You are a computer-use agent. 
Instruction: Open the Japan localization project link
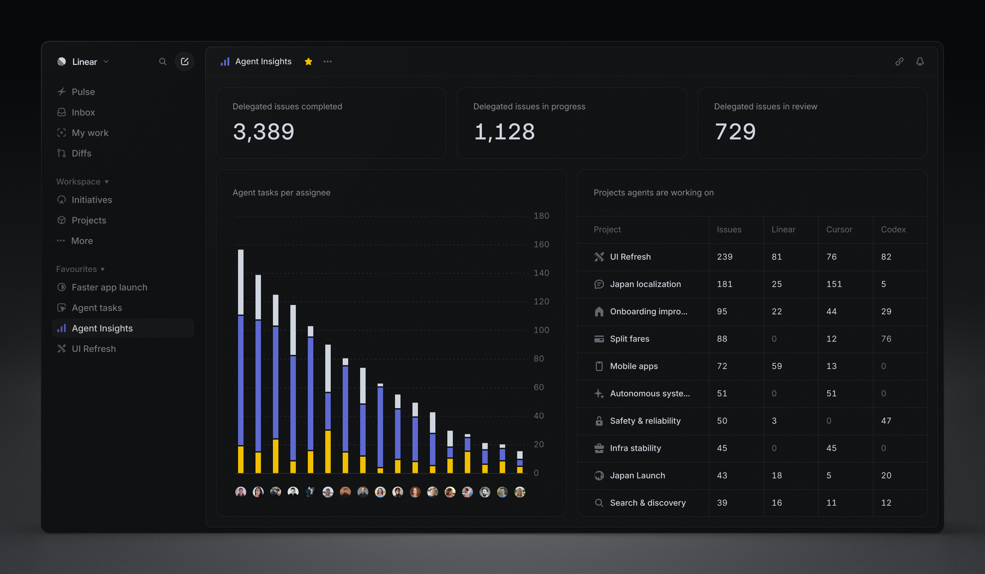[645, 284]
